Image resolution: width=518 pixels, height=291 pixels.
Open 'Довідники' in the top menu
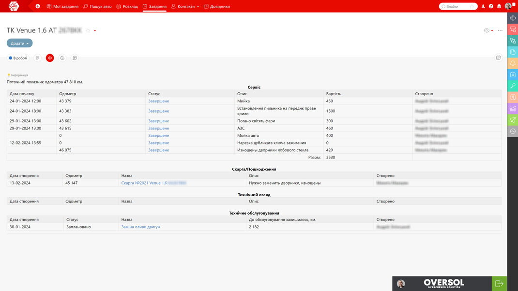[217, 6]
